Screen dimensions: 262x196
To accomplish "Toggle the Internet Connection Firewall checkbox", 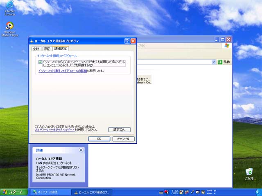I will [40, 62].
